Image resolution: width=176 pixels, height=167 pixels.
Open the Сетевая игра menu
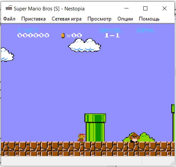point(66,19)
